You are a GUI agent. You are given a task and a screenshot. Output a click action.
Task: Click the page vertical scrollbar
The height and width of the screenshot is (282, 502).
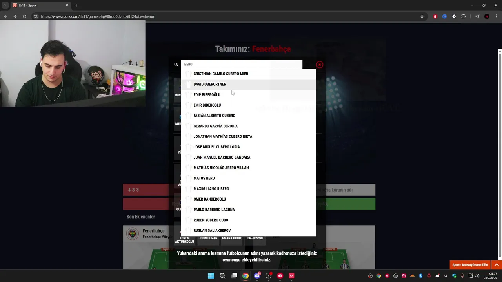click(500, 155)
